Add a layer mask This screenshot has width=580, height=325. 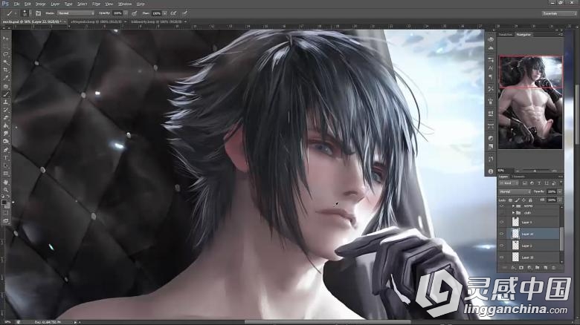pos(521,268)
